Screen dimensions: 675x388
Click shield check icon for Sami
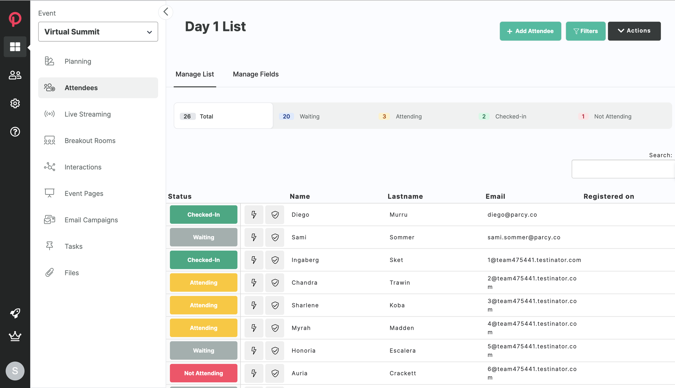coord(275,237)
